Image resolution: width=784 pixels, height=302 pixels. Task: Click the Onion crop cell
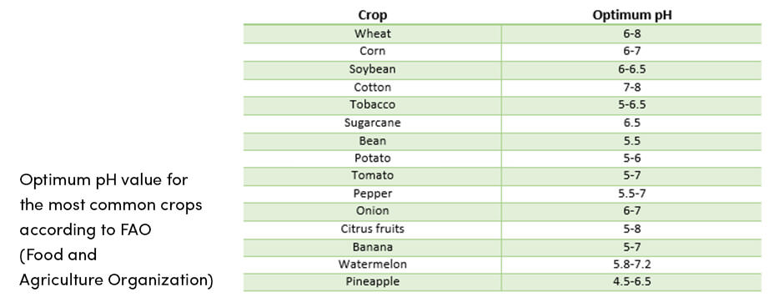point(373,212)
